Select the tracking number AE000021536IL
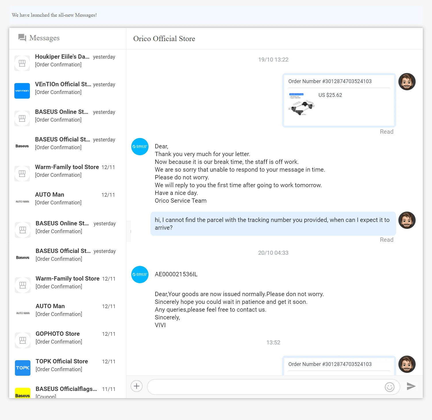Image resolution: width=432 pixels, height=420 pixels. coord(176,274)
